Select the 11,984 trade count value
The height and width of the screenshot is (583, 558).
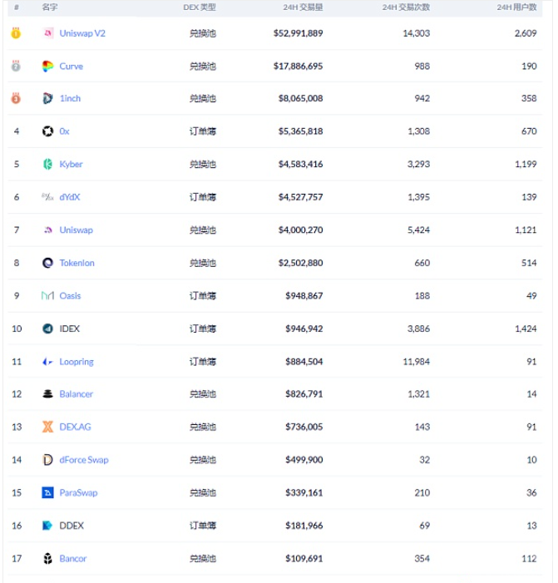(x=417, y=362)
